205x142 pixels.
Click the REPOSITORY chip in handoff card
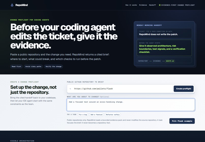143,61
